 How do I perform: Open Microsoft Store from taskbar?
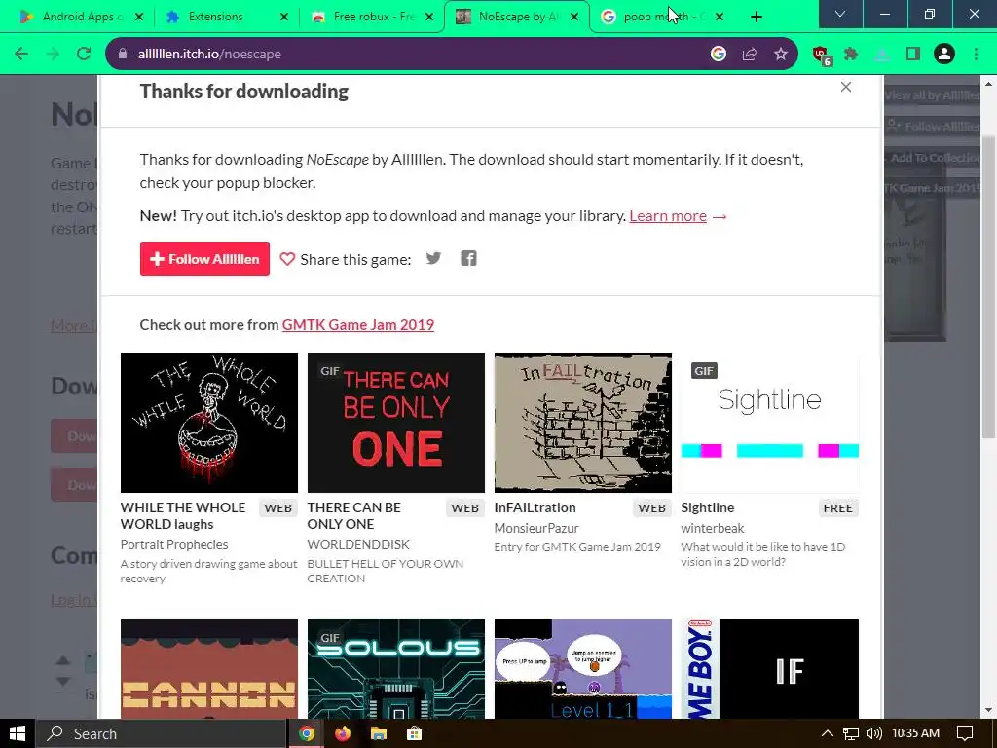415,733
